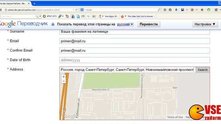Click the Кубинская ул. map label

(78, 107)
